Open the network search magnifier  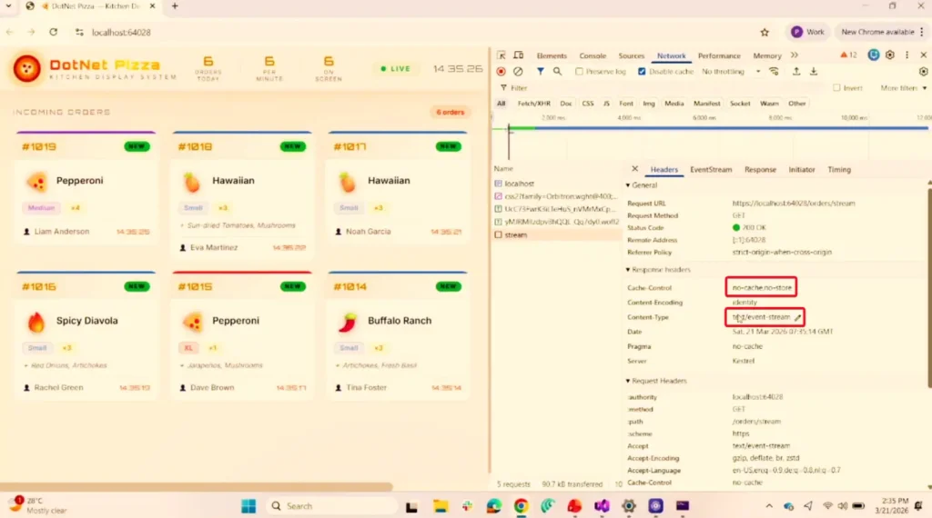(557, 72)
